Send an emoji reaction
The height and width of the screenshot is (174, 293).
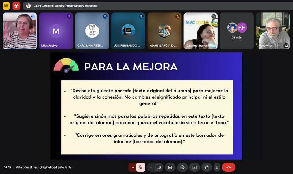click(x=182, y=167)
